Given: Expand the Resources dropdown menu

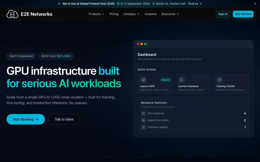Looking at the screenshot, I should point(170,14).
